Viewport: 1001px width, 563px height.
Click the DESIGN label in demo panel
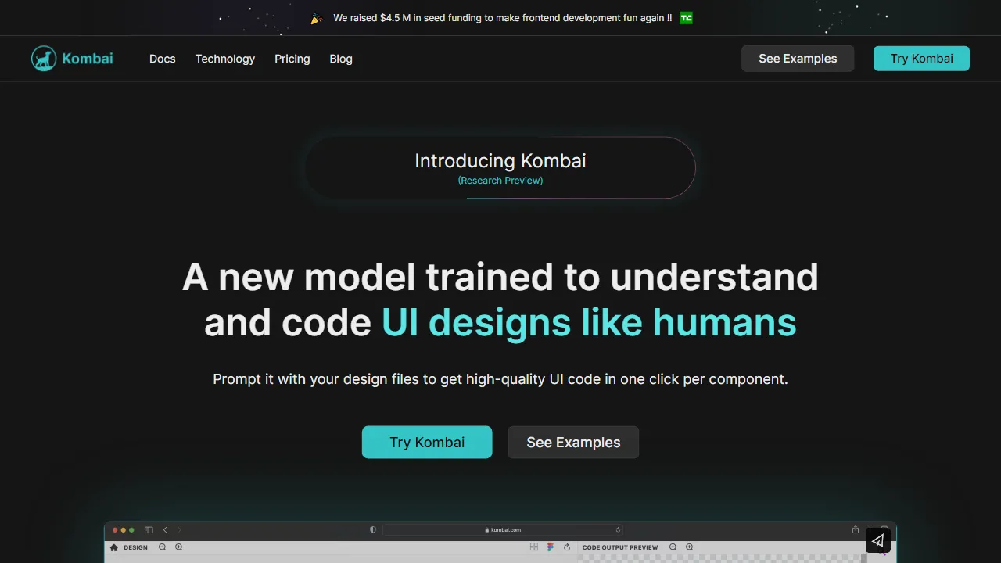pos(135,547)
